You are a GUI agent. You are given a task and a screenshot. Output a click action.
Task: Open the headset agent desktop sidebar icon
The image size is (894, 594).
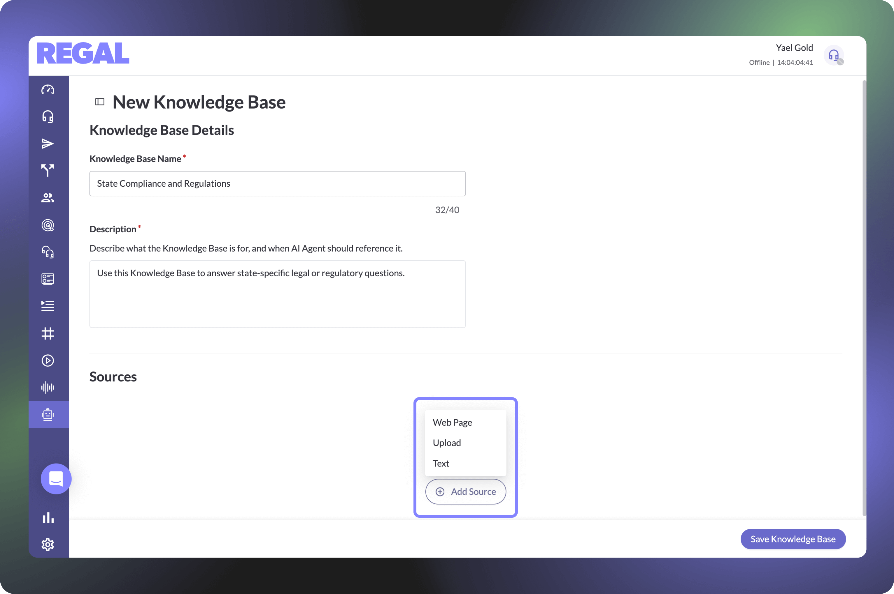pyautogui.click(x=48, y=117)
